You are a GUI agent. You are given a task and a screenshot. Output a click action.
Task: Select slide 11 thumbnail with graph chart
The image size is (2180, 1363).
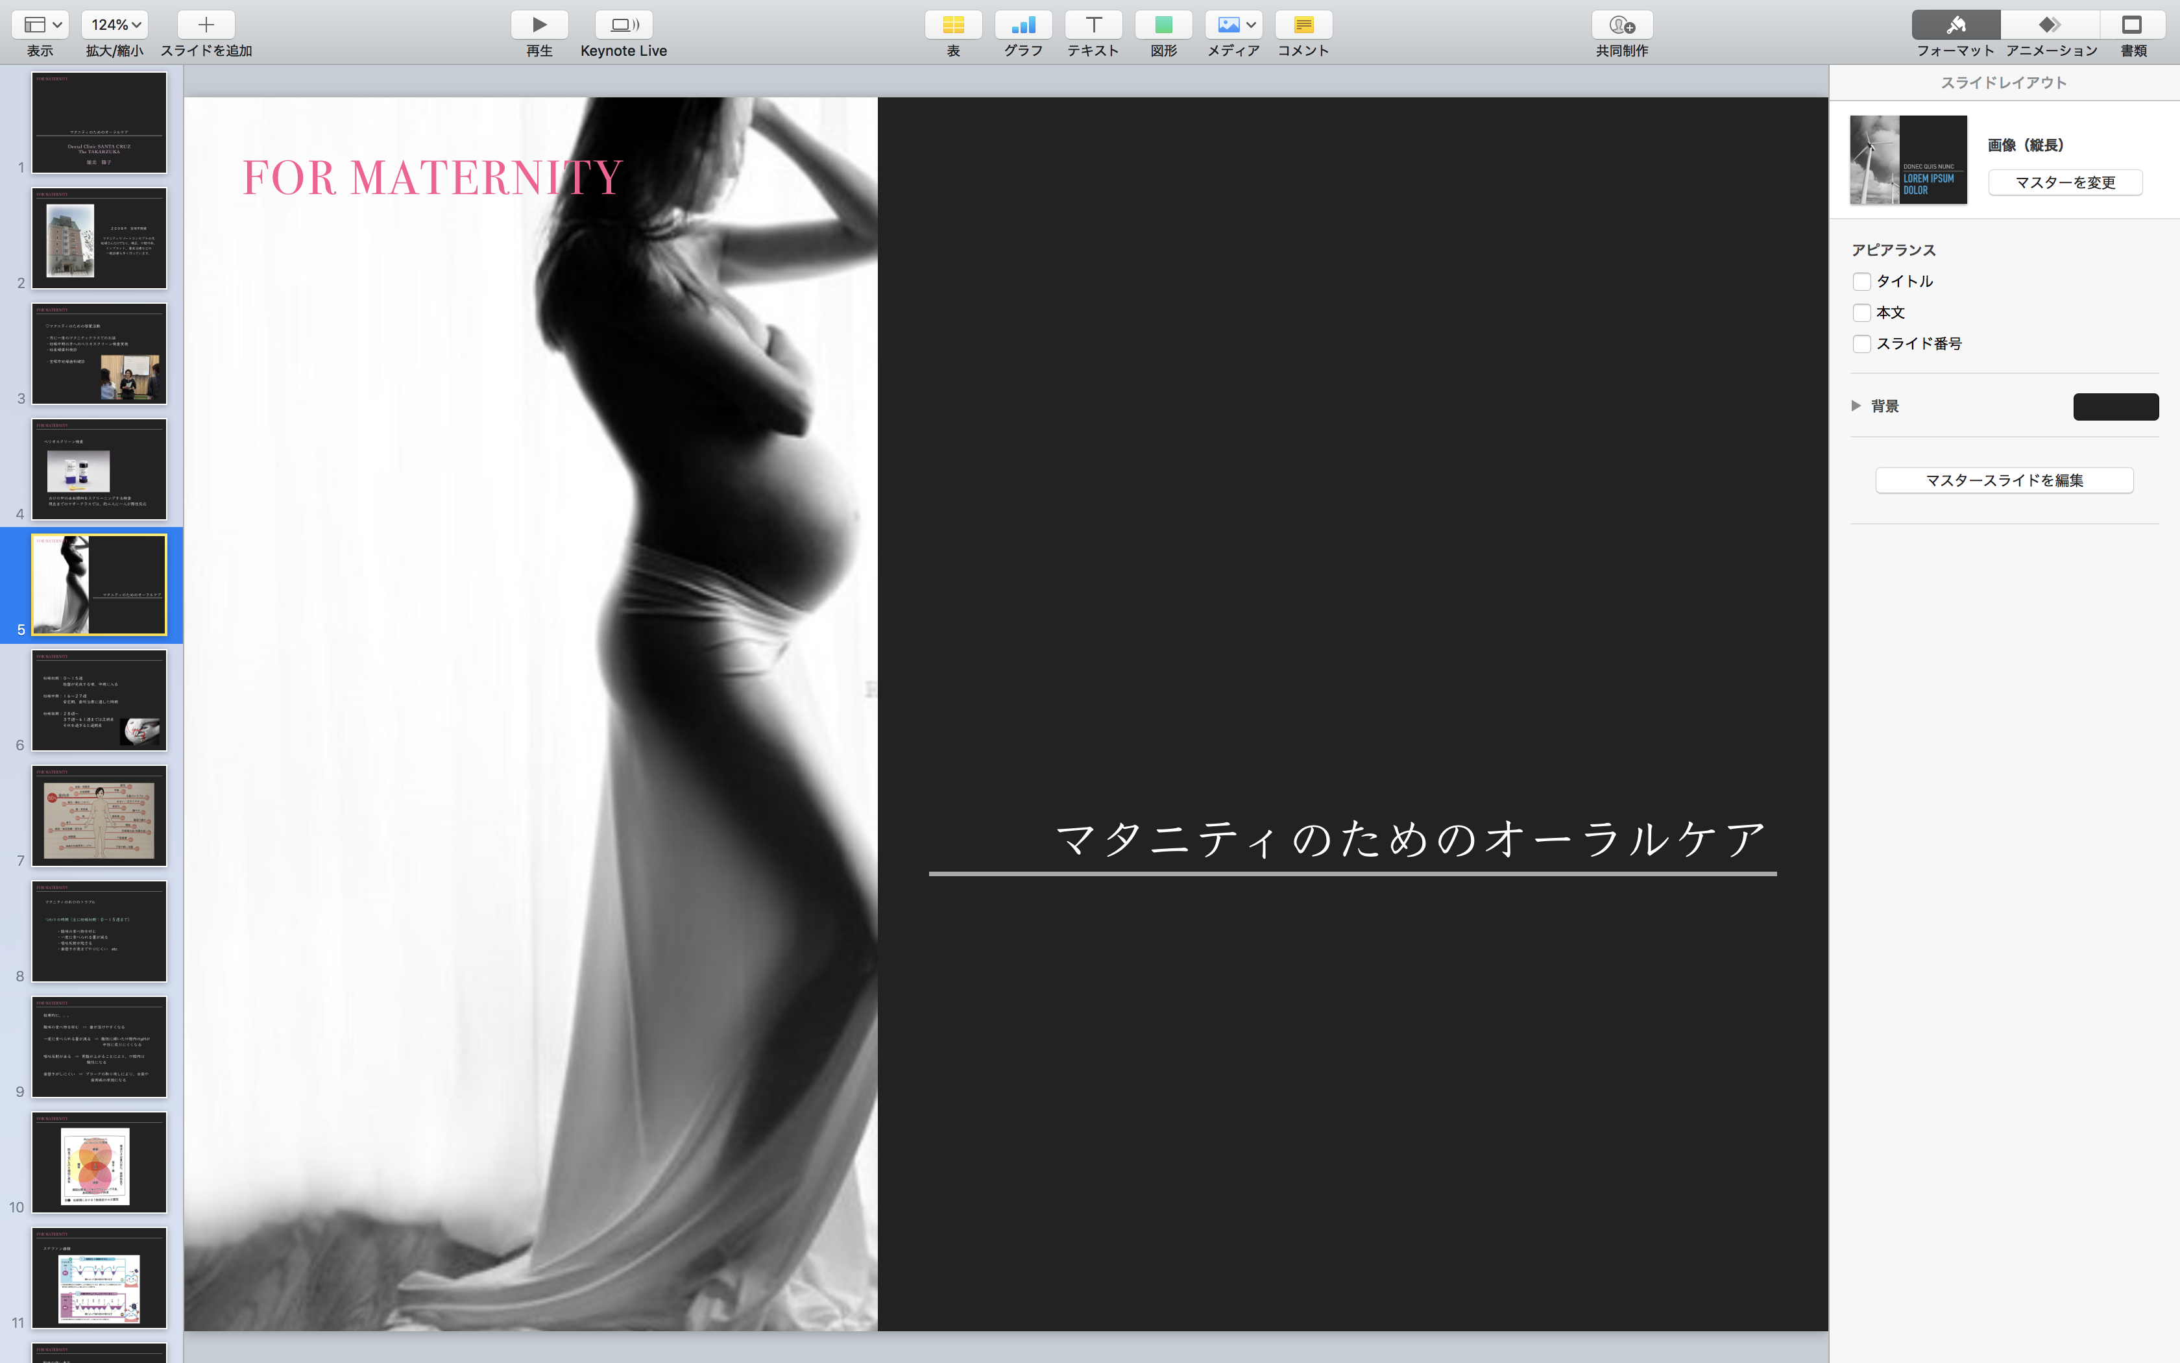(x=99, y=1277)
